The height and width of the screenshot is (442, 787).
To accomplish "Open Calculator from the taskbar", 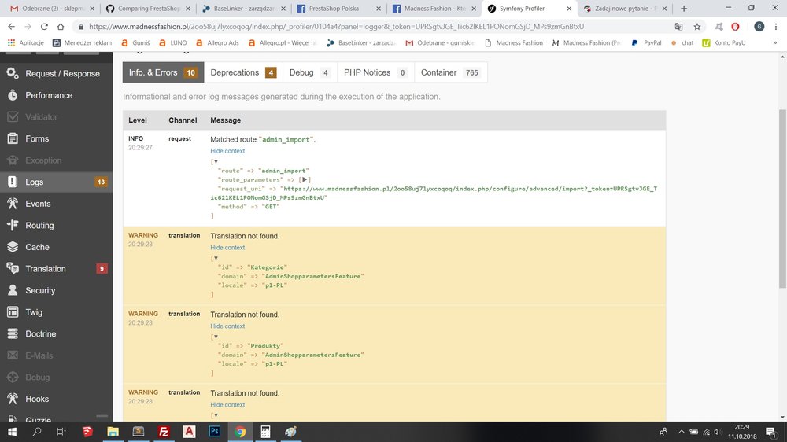I will [265, 432].
